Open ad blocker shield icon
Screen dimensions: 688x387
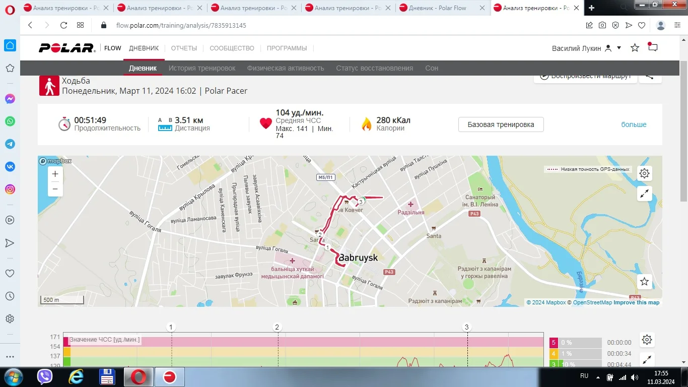(x=615, y=25)
